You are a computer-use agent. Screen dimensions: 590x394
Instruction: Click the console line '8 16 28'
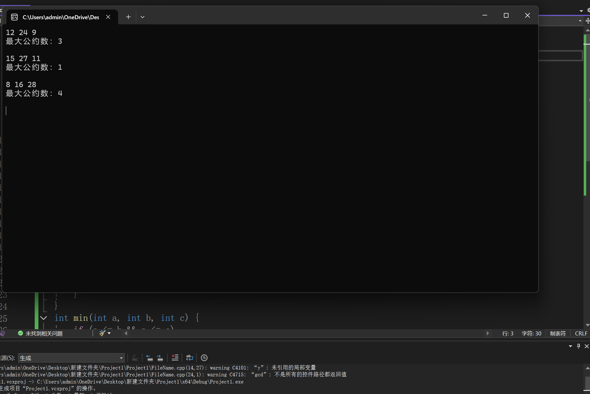21,85
